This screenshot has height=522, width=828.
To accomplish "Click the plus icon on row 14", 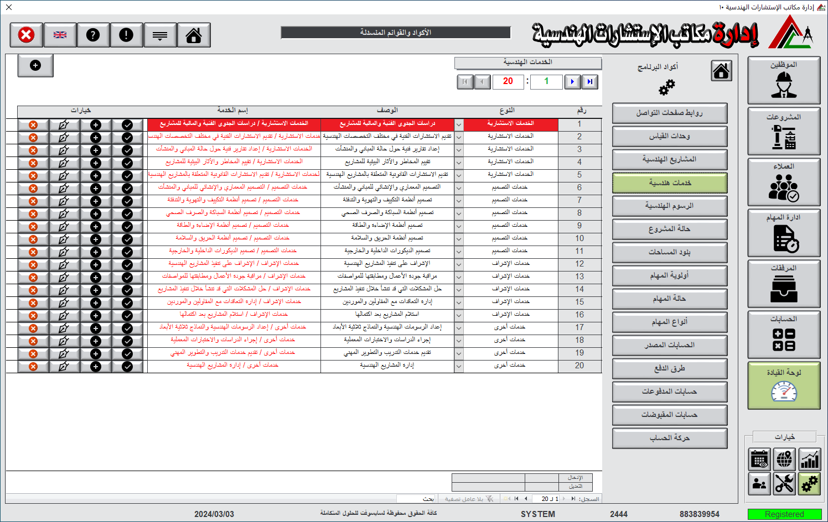I will [x=96, y=290].
